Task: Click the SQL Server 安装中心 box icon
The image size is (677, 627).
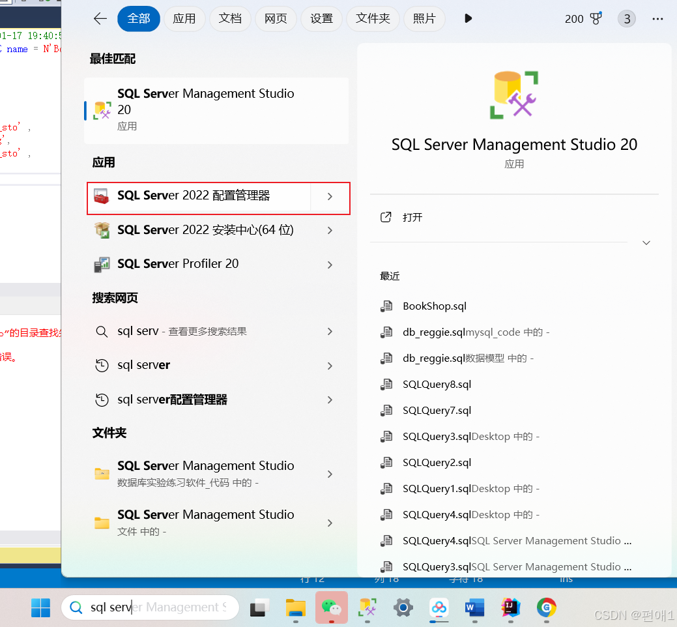Action: (102, 230)
